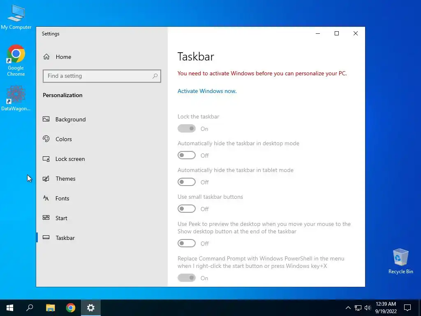Open the volume speaker tray icon
This screenshot has width=421, height=316.
[368, 308]
